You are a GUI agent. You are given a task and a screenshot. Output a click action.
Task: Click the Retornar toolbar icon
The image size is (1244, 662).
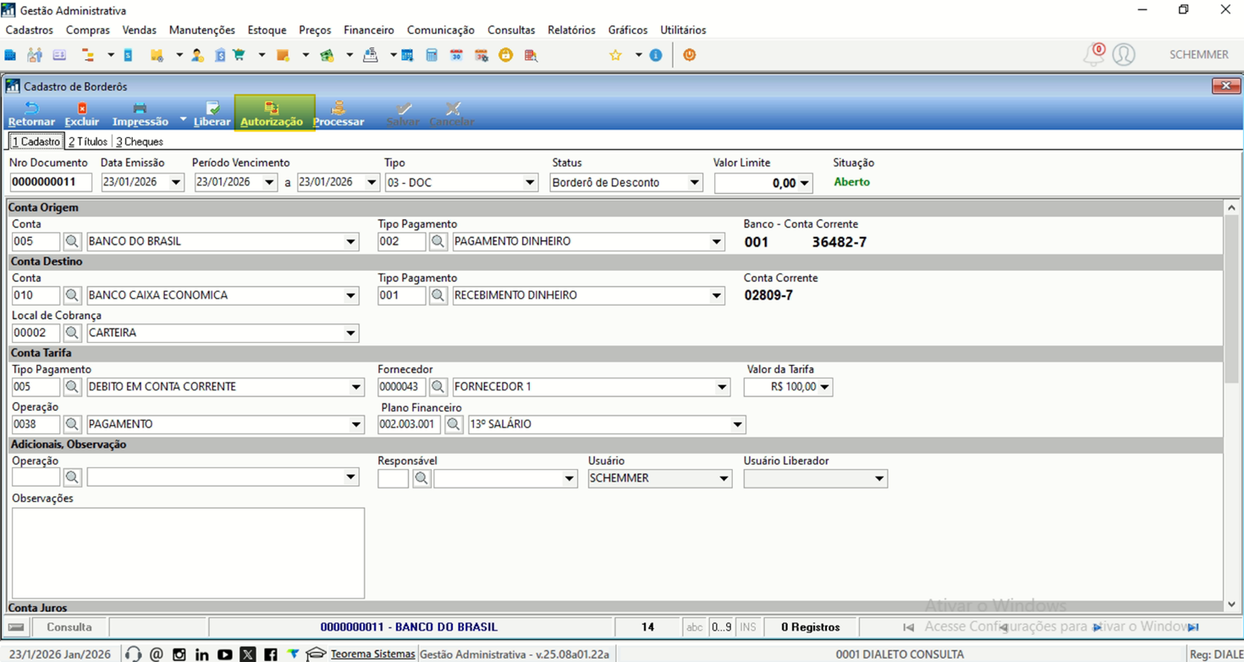click(31, 108)
